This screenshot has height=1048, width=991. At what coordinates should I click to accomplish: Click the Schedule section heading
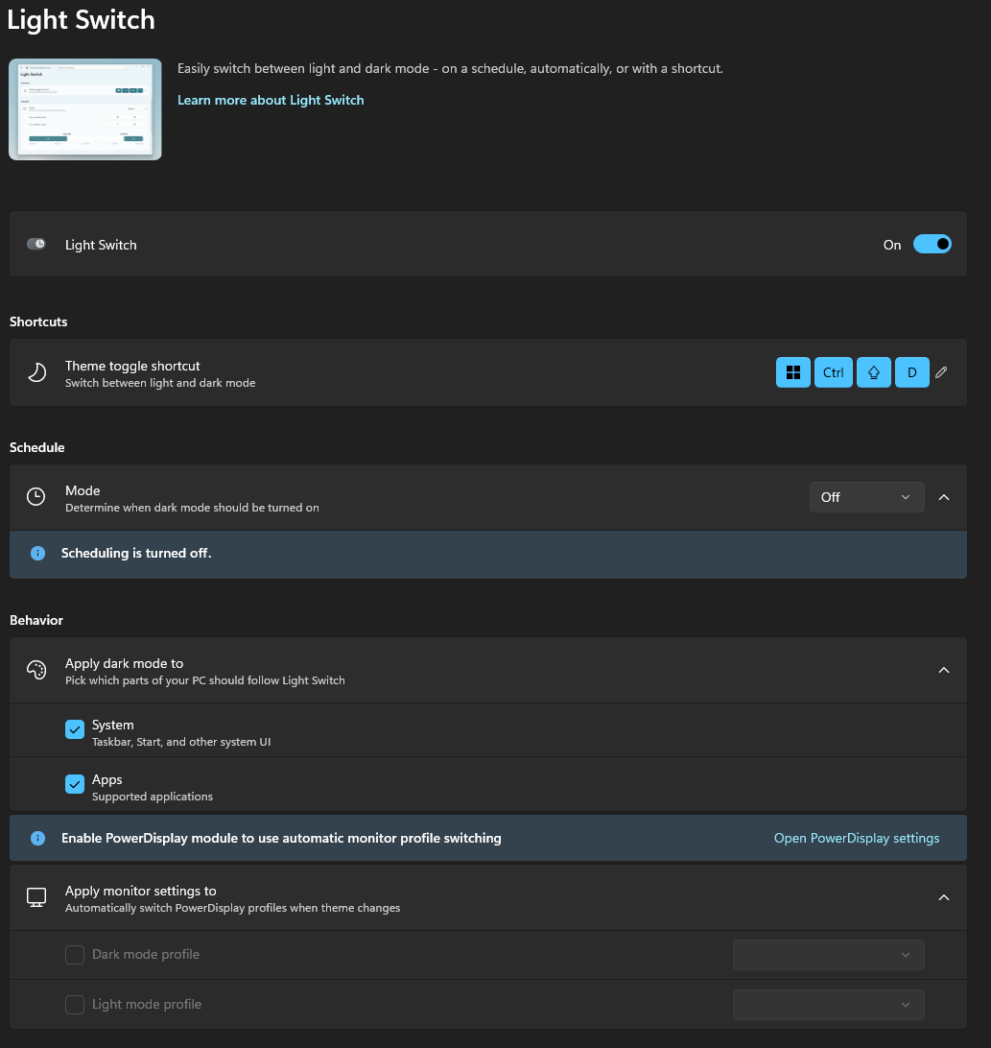(x=36, y=448)
